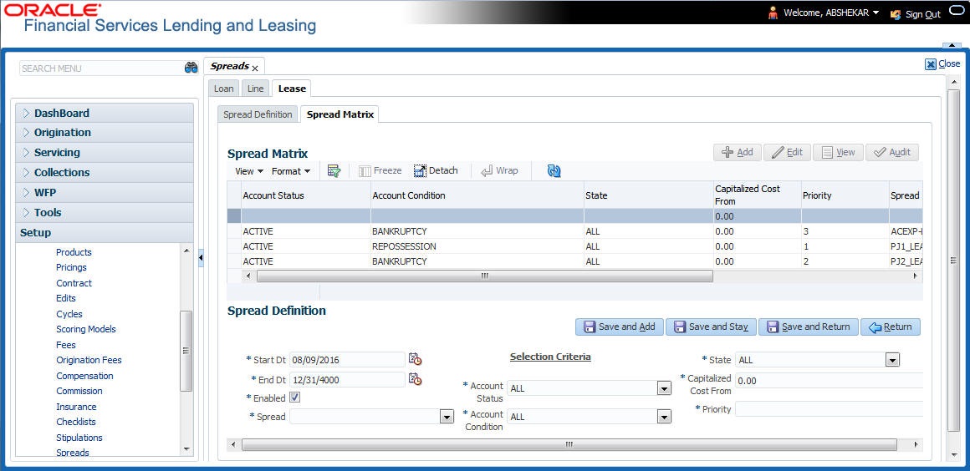Open the Start Dt calendar picker

point(415,359)
